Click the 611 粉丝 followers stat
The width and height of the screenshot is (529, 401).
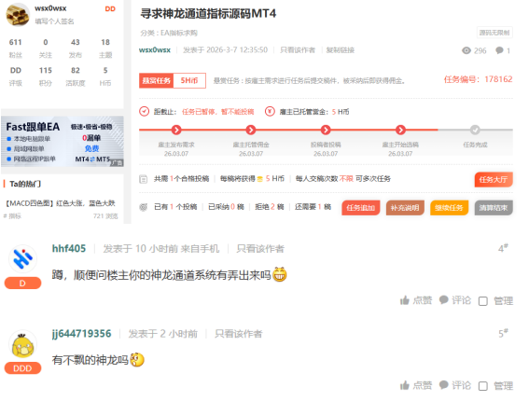tap(16, 48)
